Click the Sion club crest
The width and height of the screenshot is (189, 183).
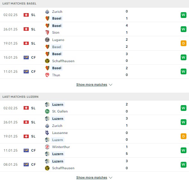pos(47,33)
